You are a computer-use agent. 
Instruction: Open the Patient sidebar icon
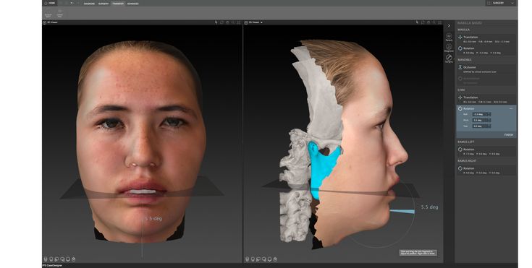click(449, 37)
